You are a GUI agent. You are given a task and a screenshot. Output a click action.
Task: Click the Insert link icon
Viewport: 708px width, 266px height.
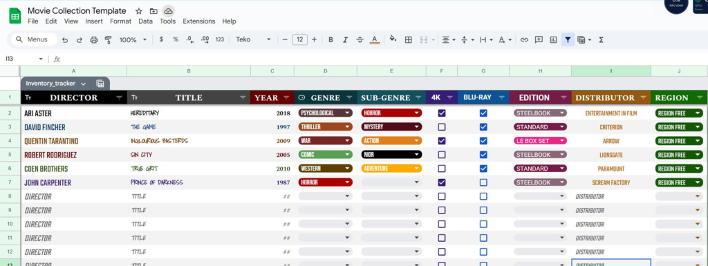tap(524, 39)
